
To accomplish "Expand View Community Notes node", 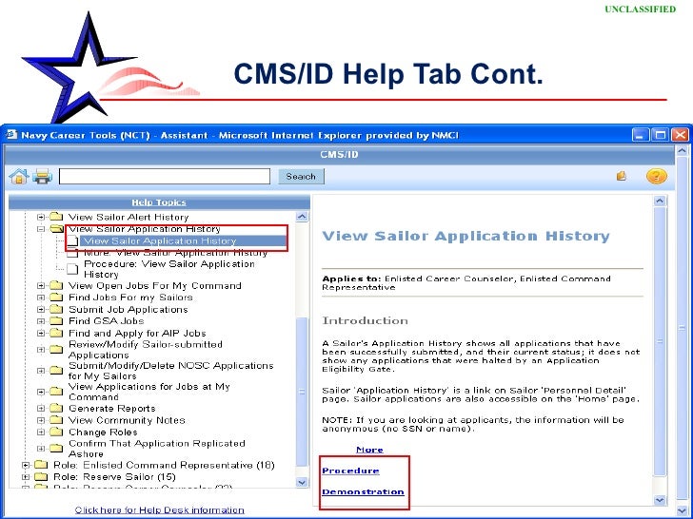I will (41, 420).
